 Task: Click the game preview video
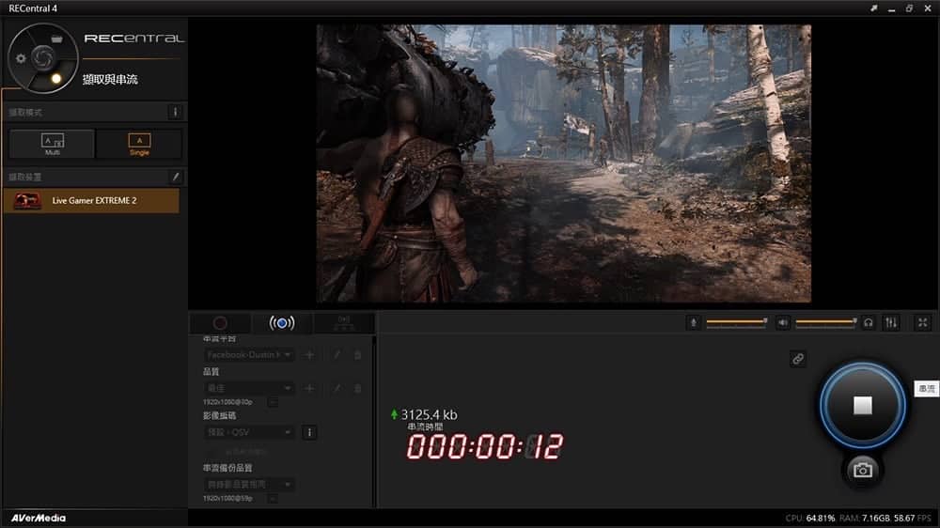pyautogui.click(x=563, y=163)
